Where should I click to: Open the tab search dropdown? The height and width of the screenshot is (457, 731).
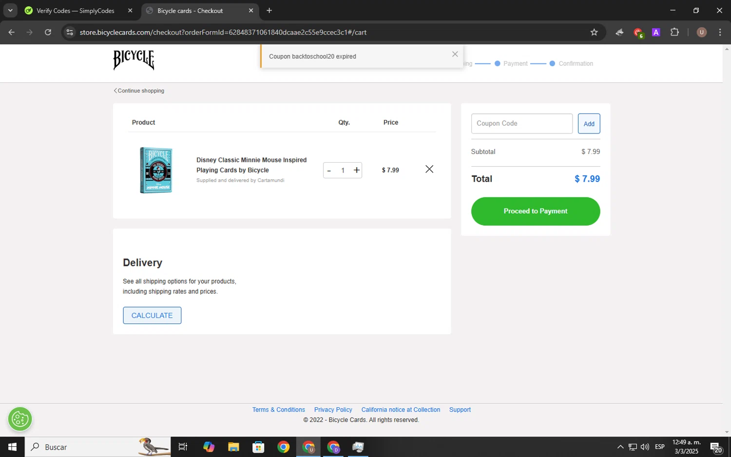tap(10, 11)
